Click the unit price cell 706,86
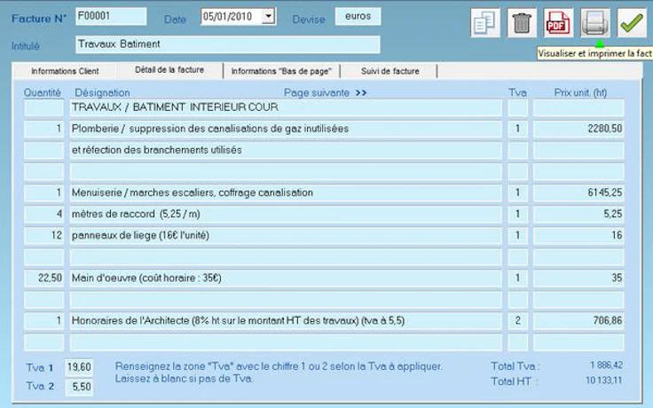This screenshot has height=408, width=653. (x=578, y=321)
